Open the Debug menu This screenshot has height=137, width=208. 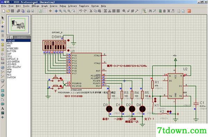click(63, 6)
